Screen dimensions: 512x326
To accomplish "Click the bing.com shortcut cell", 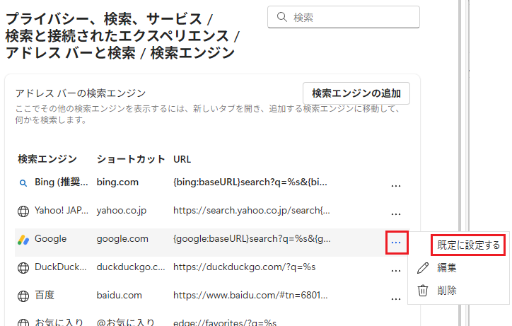I will (117, 182).
